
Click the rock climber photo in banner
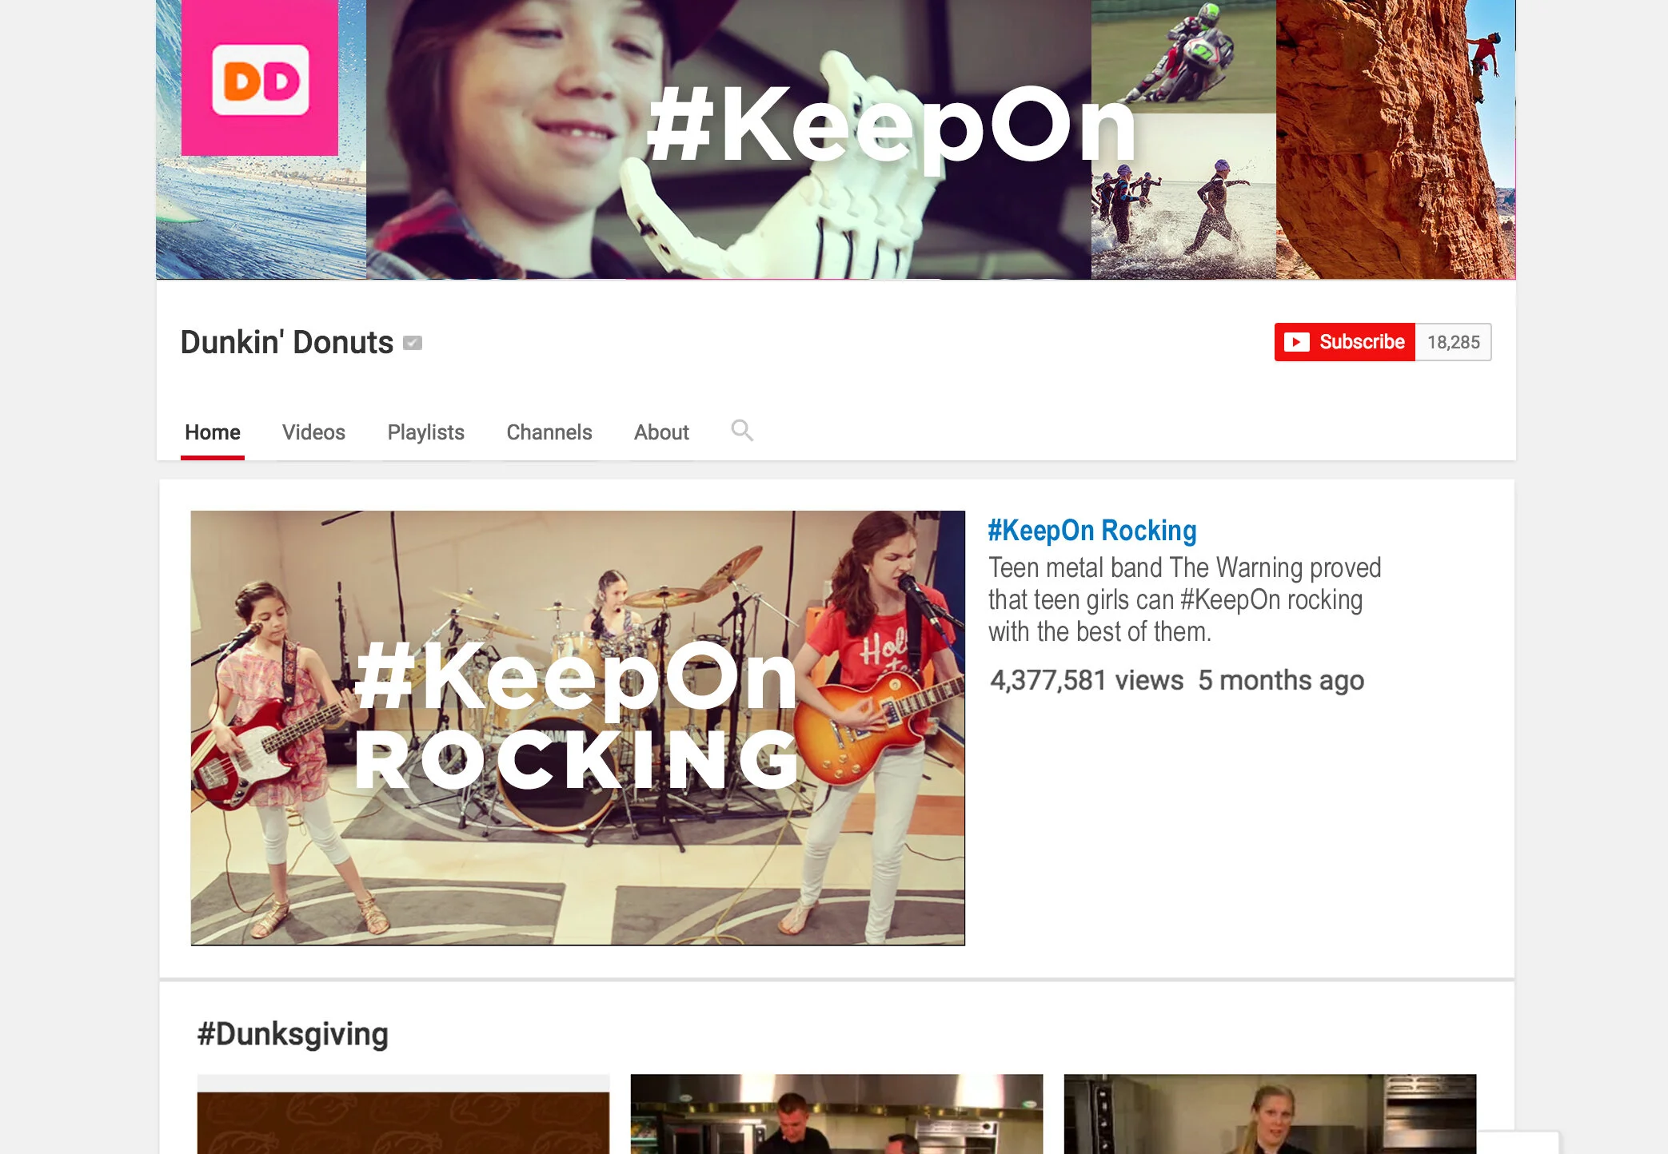coord(1395,140)
